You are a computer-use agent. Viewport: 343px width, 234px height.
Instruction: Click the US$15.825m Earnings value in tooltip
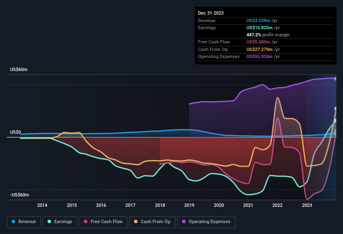click(260, 28)
